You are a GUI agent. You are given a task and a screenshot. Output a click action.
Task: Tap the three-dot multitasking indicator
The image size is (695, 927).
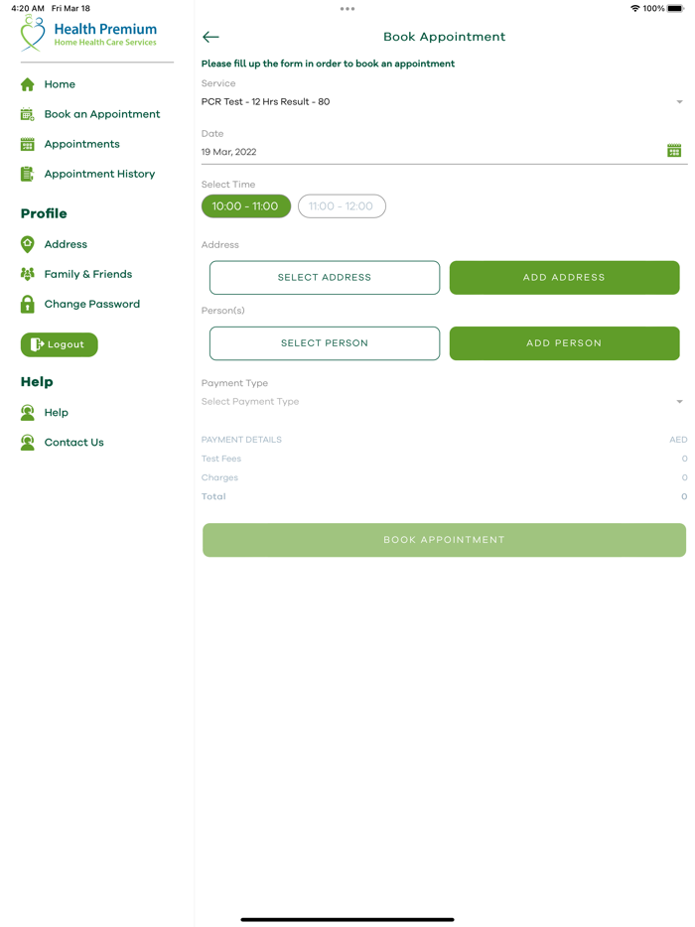347,9
